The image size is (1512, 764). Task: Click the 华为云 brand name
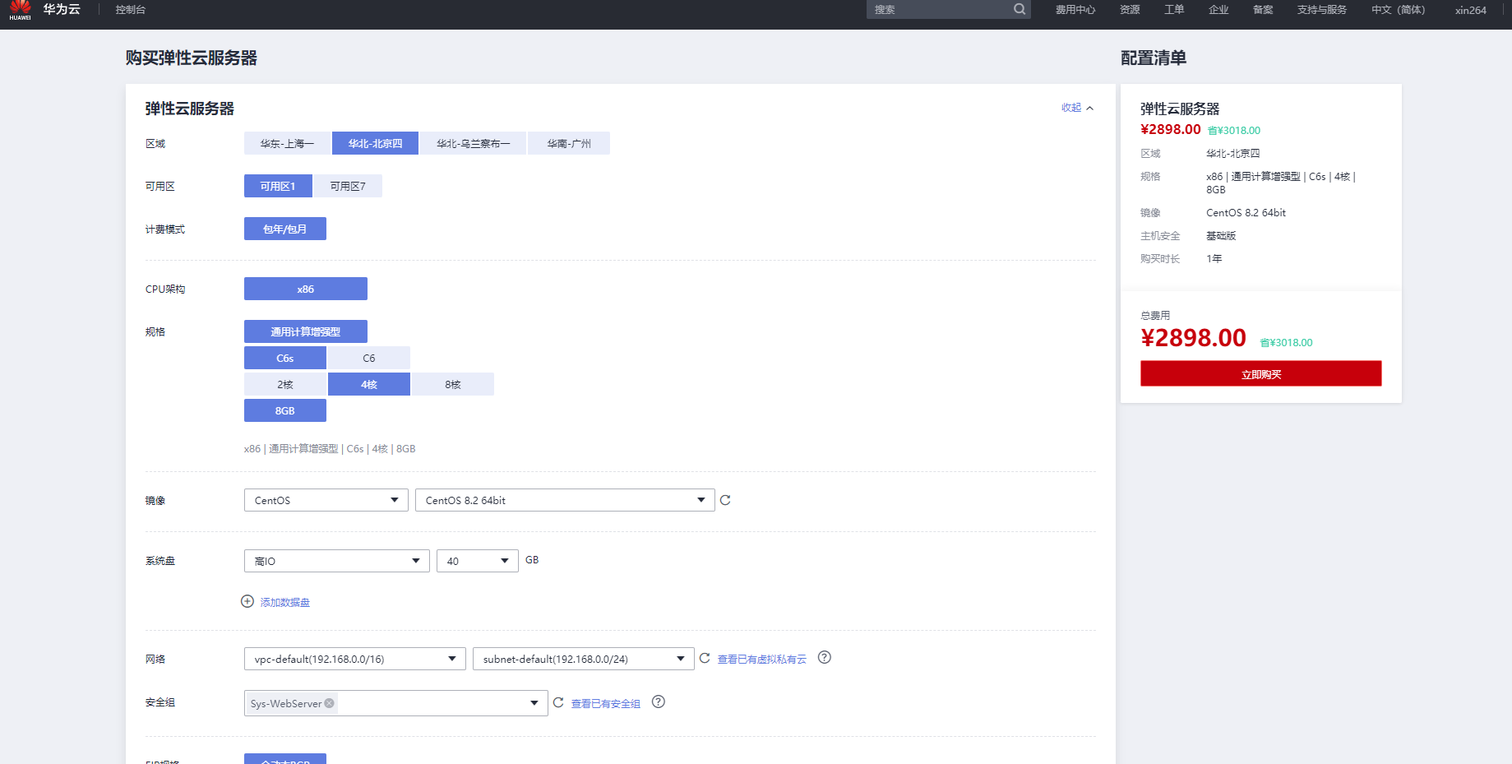(x=62, y=9)
